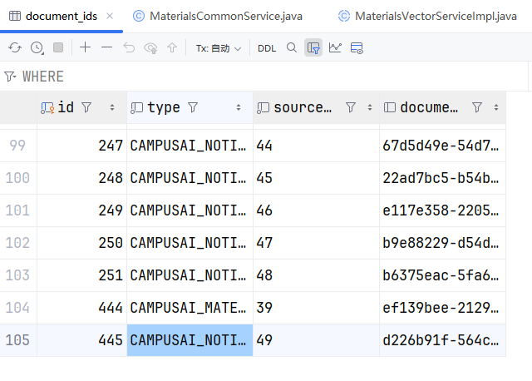Screen dimensions: 532x381
Task: Delete the row with minus icon
Action: (106, 47)
